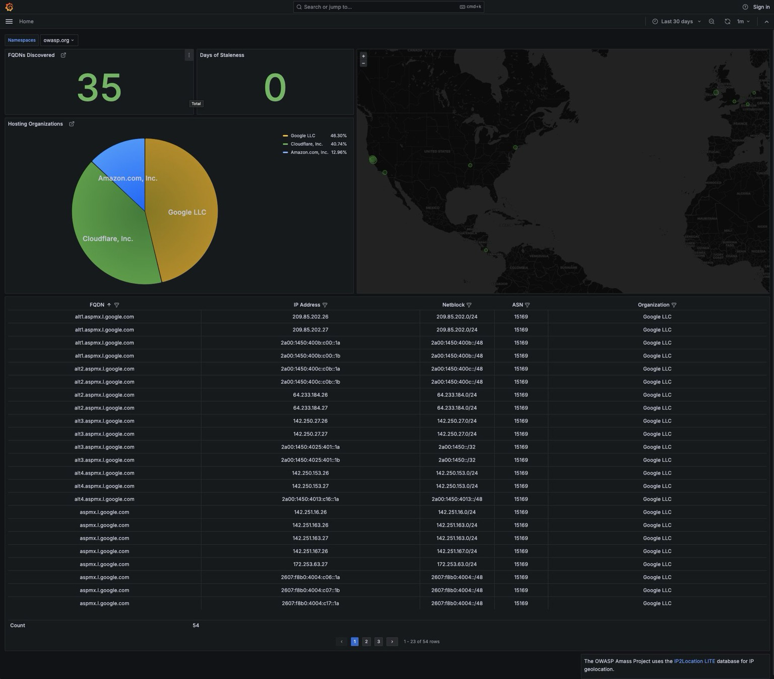Image resolution: width=774 pixels, height=679 pixels.
Task: Click IP address 209.85.202.26 cell
Action: (x=310, y=317)
